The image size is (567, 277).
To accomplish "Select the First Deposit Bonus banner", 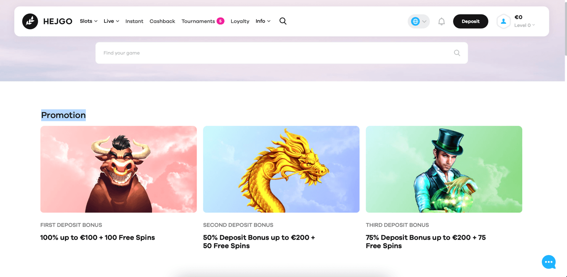I will point(118,169).
